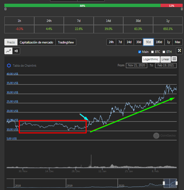The height and width of the screenshot is (190, 184).
Task: Click the 25. Jan date label
Action: click(129, 171)
